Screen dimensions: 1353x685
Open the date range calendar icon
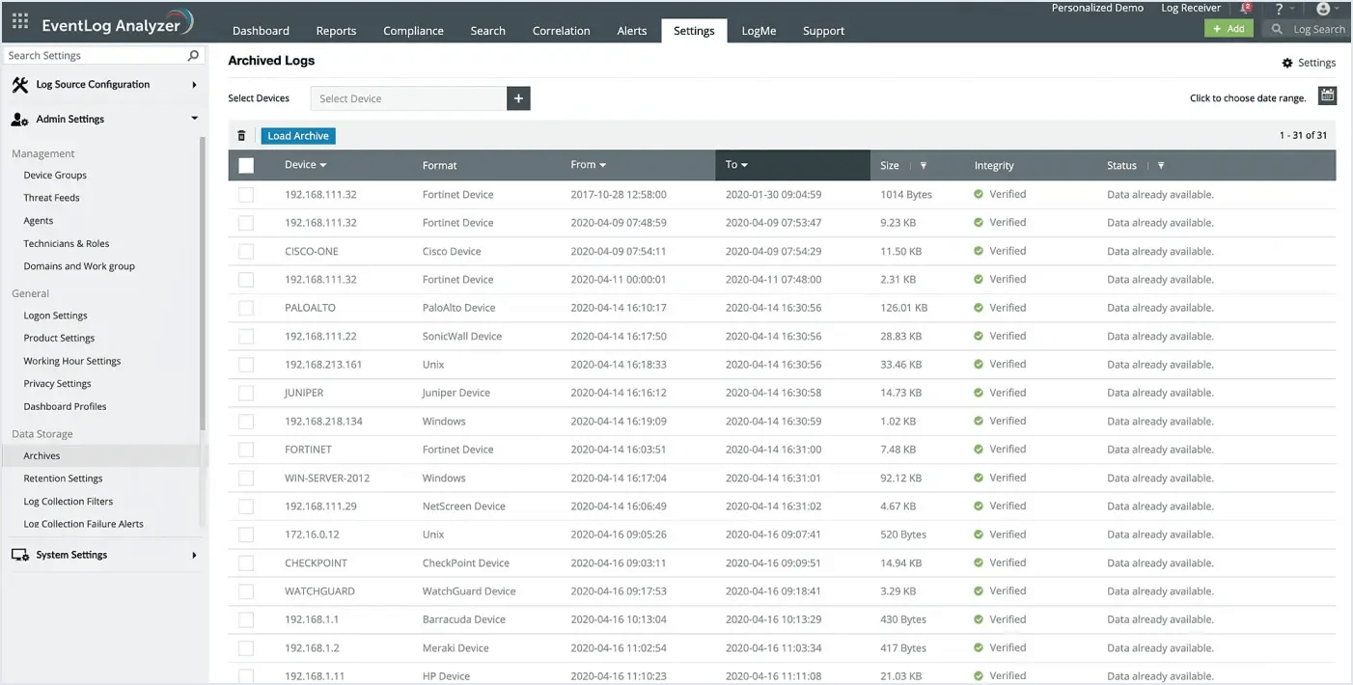coord(1328,96)
